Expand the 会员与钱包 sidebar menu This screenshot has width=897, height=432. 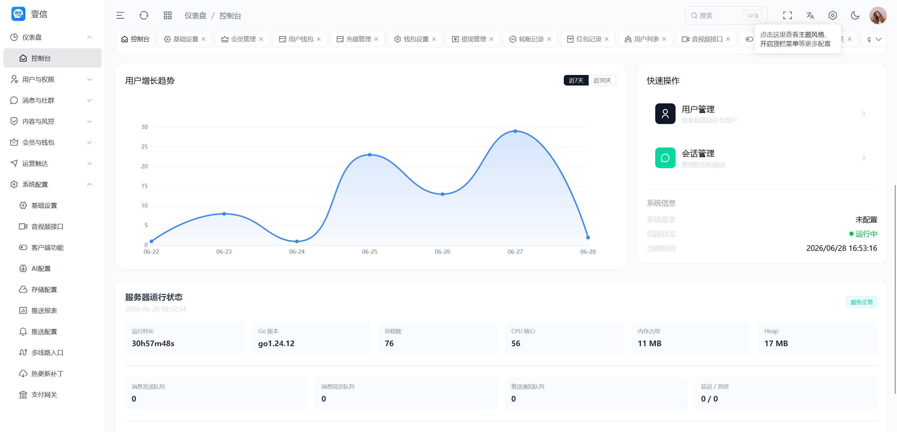click(x=52, y=142)
